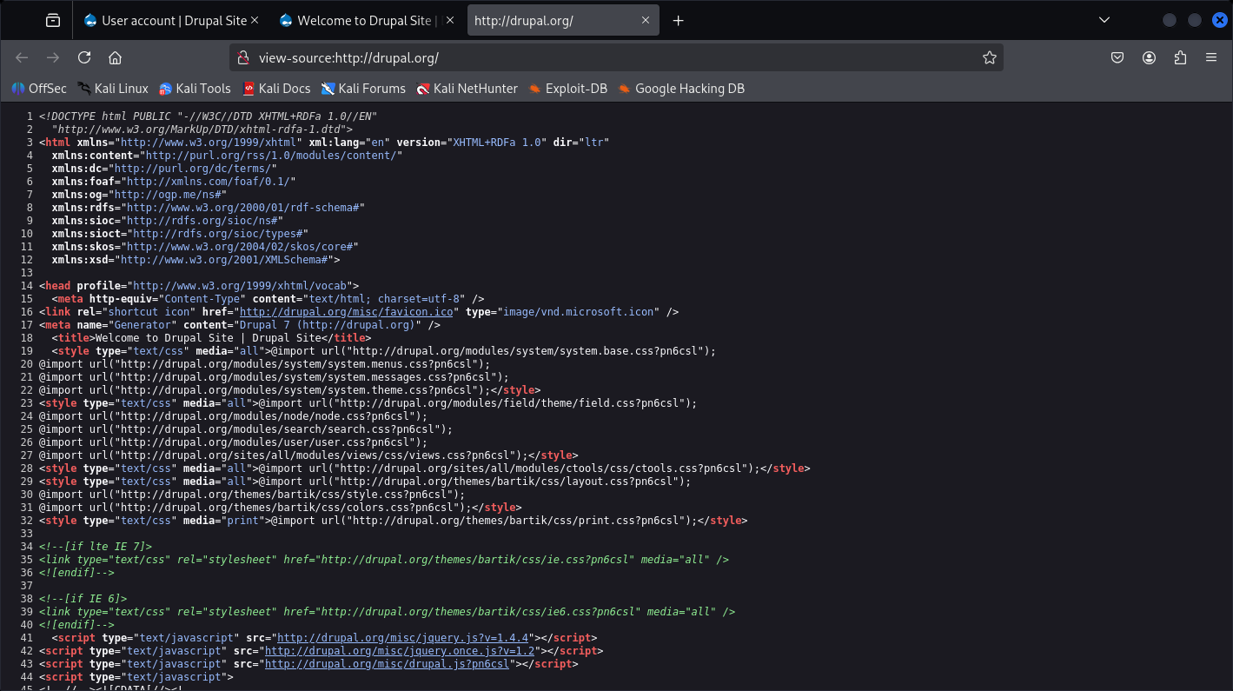1233x691 pixels.
Task: Go back to the previous page
Action: tap(22, 57)
